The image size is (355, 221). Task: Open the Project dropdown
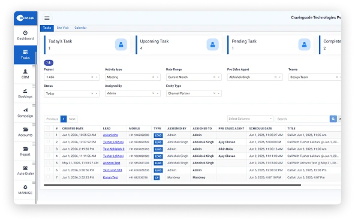71,77
